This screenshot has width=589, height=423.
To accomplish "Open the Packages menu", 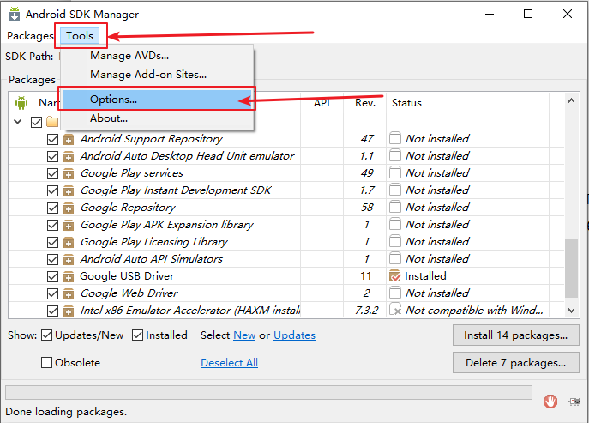I will (x=30, y=36).
